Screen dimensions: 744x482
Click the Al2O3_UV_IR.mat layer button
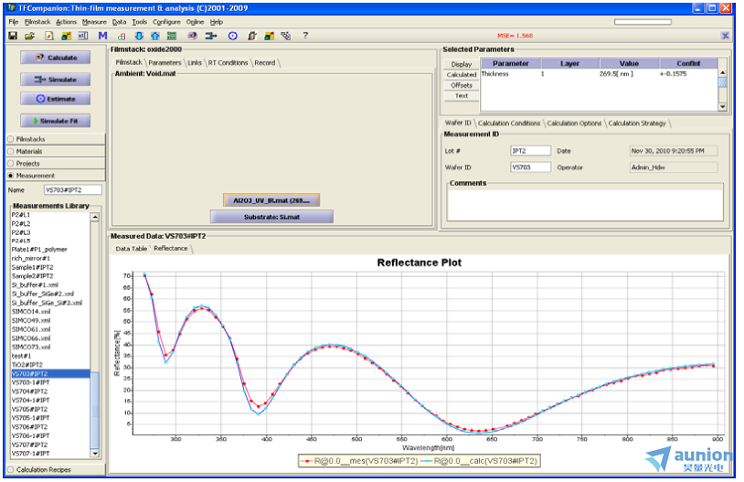point(271,200)
